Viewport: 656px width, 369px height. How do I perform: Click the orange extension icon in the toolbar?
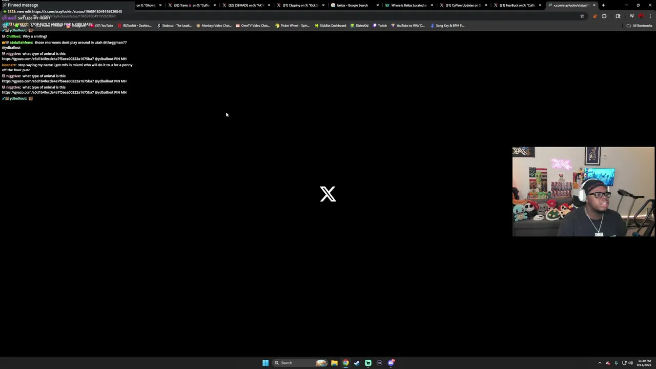pyautogui.click(x=594, y=16)
